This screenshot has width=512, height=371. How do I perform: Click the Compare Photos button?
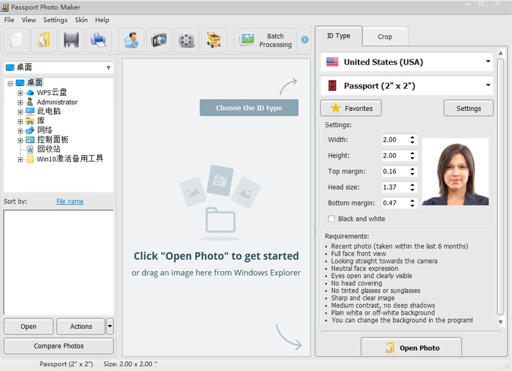pos(59,346)
